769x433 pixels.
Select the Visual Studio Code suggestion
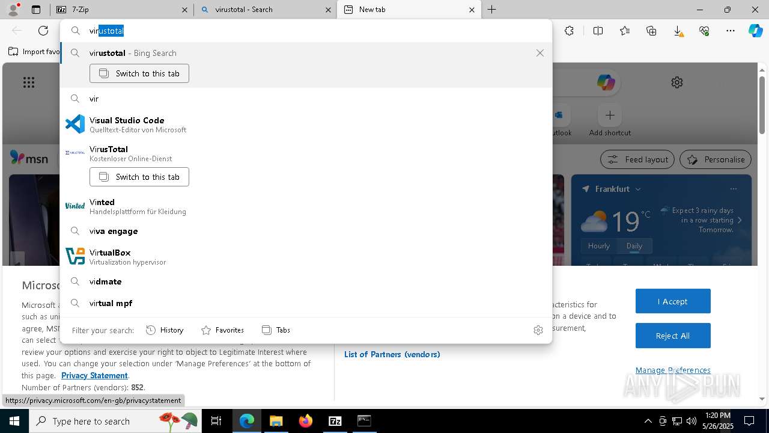click(x=306, y=124)
